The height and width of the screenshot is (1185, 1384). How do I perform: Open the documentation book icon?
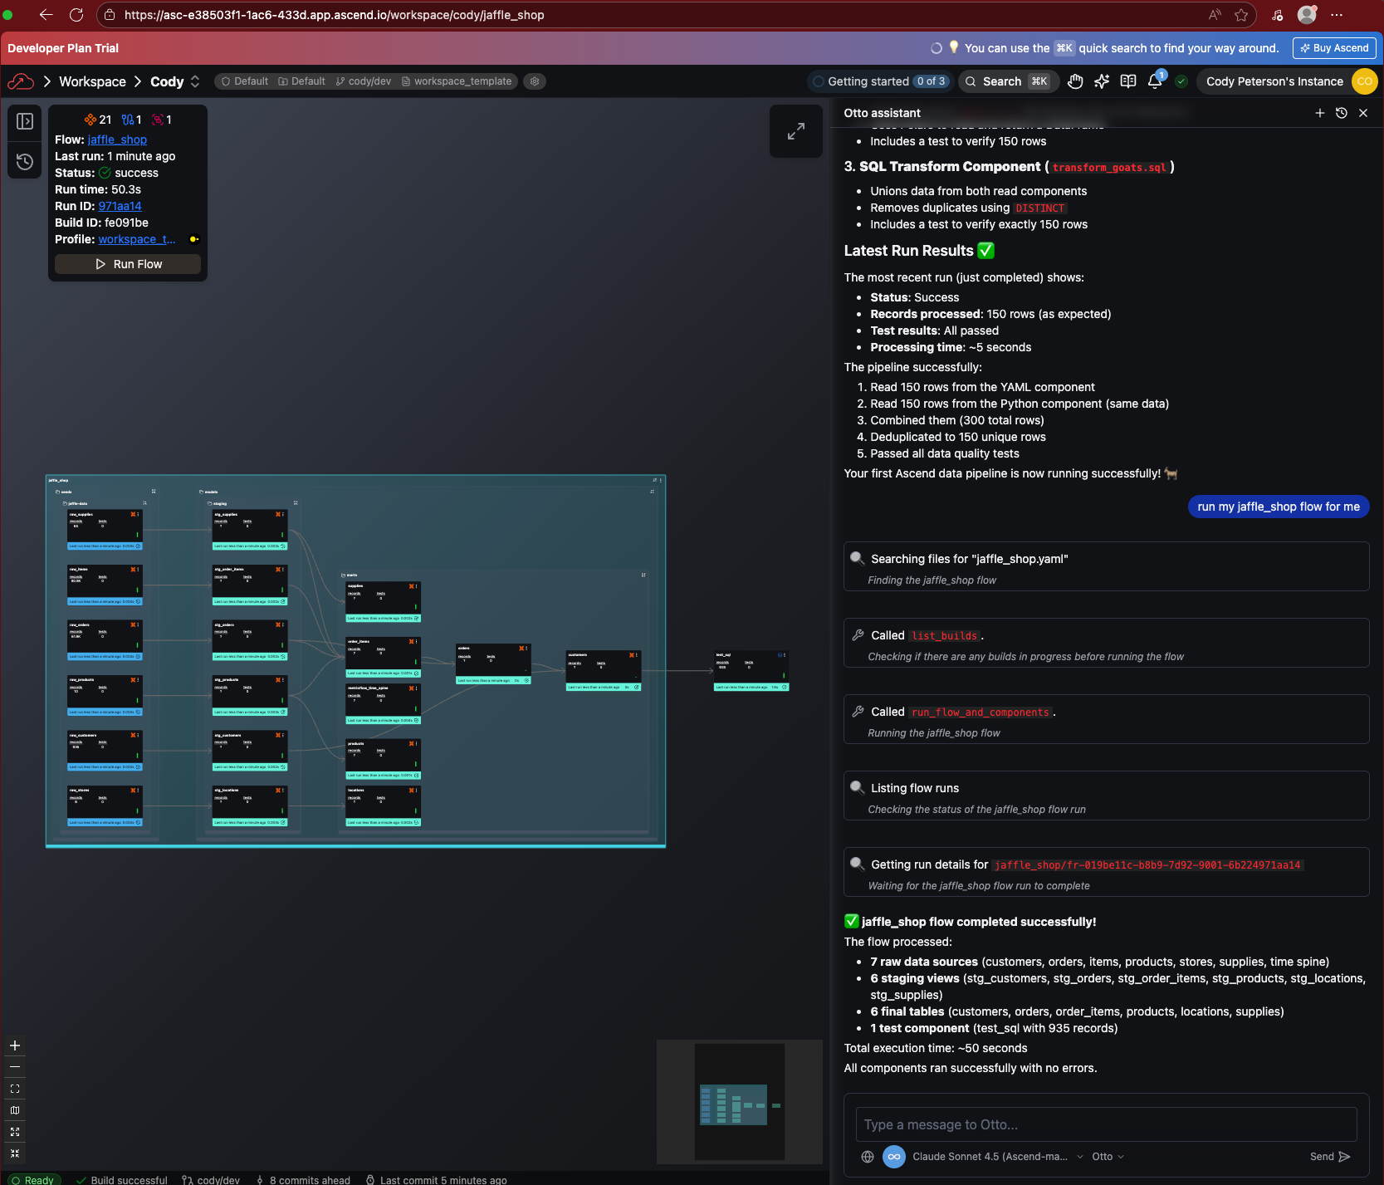1127,81
